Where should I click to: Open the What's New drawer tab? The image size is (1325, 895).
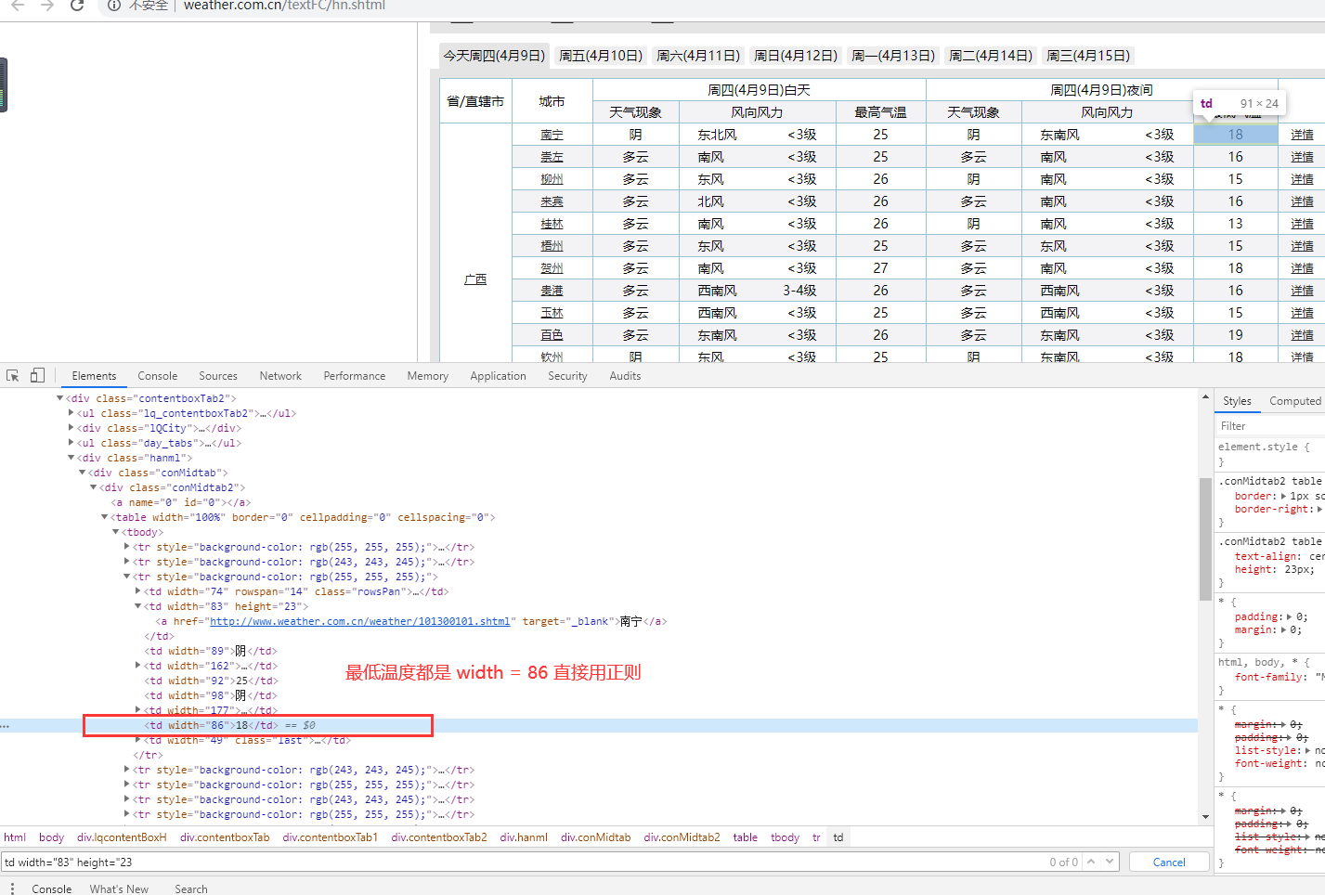119,889
